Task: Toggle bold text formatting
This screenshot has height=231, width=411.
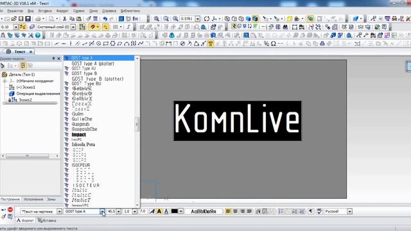Action: tap(159, 211)
